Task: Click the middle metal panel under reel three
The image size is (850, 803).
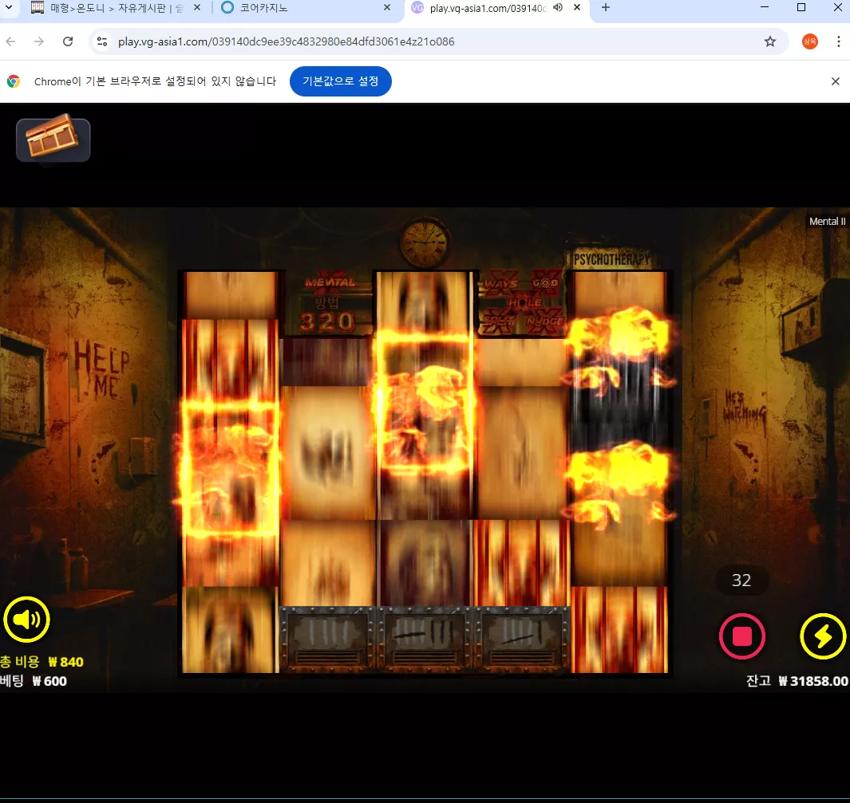Action: coord(425,639)
